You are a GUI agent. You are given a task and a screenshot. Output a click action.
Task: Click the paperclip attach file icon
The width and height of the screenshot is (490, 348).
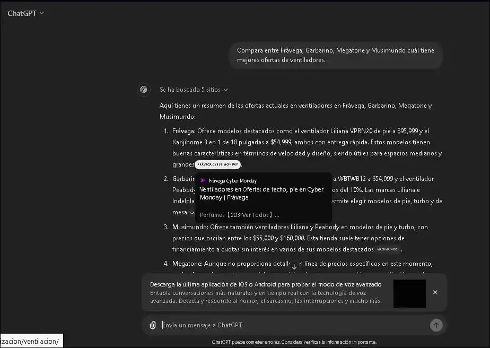pos(153,325)
